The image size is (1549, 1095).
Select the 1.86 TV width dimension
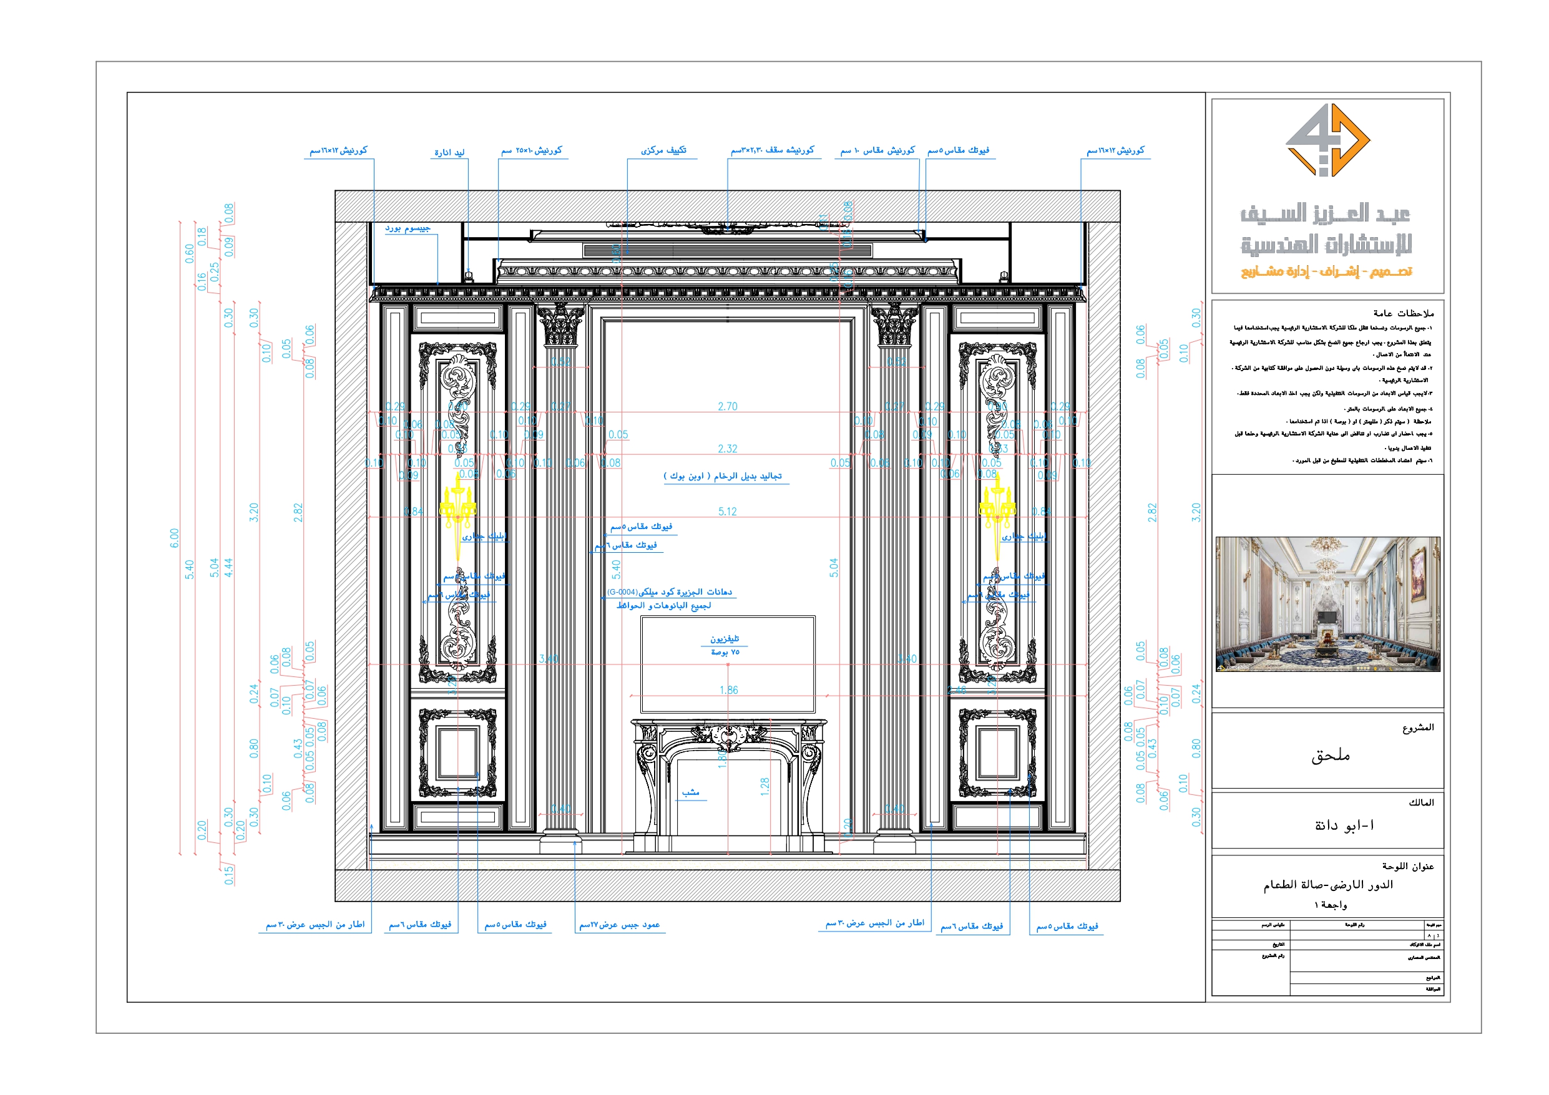point(728,689)
